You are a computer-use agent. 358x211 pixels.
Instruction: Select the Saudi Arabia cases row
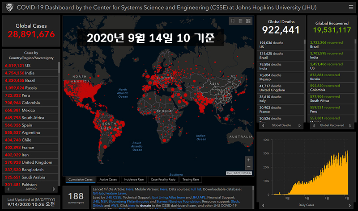(x=30, y=177)
